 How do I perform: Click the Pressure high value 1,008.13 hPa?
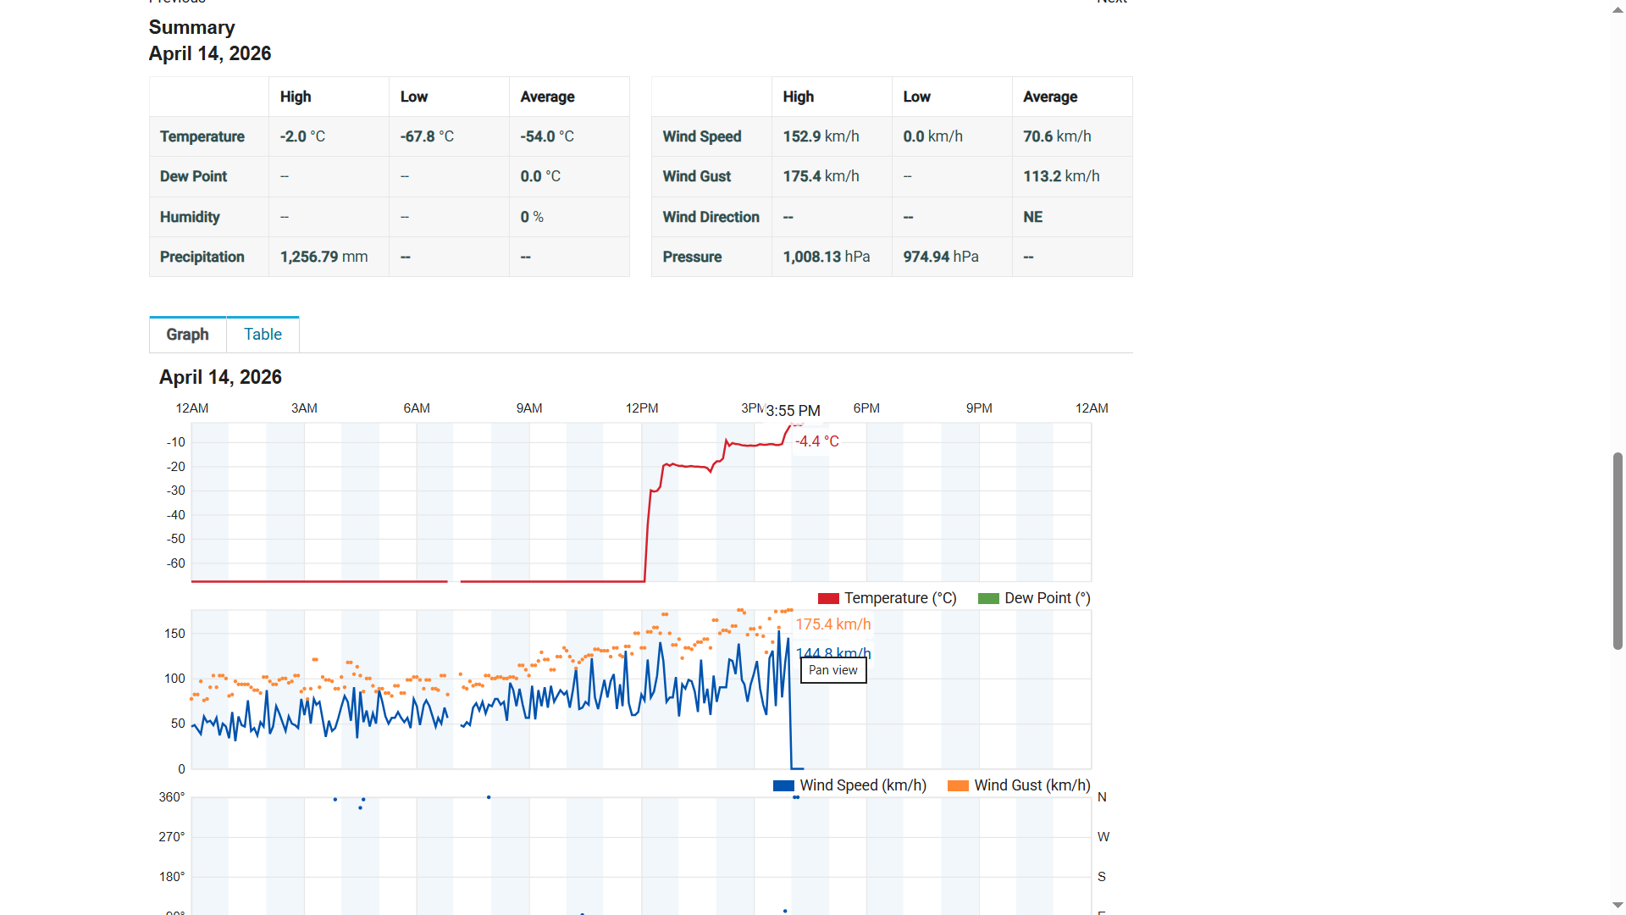point(826,257)
